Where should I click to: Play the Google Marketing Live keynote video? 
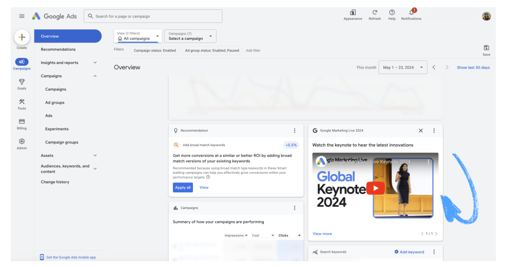coord(376,188)
